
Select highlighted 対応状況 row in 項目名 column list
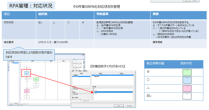(x=113, y=75)
